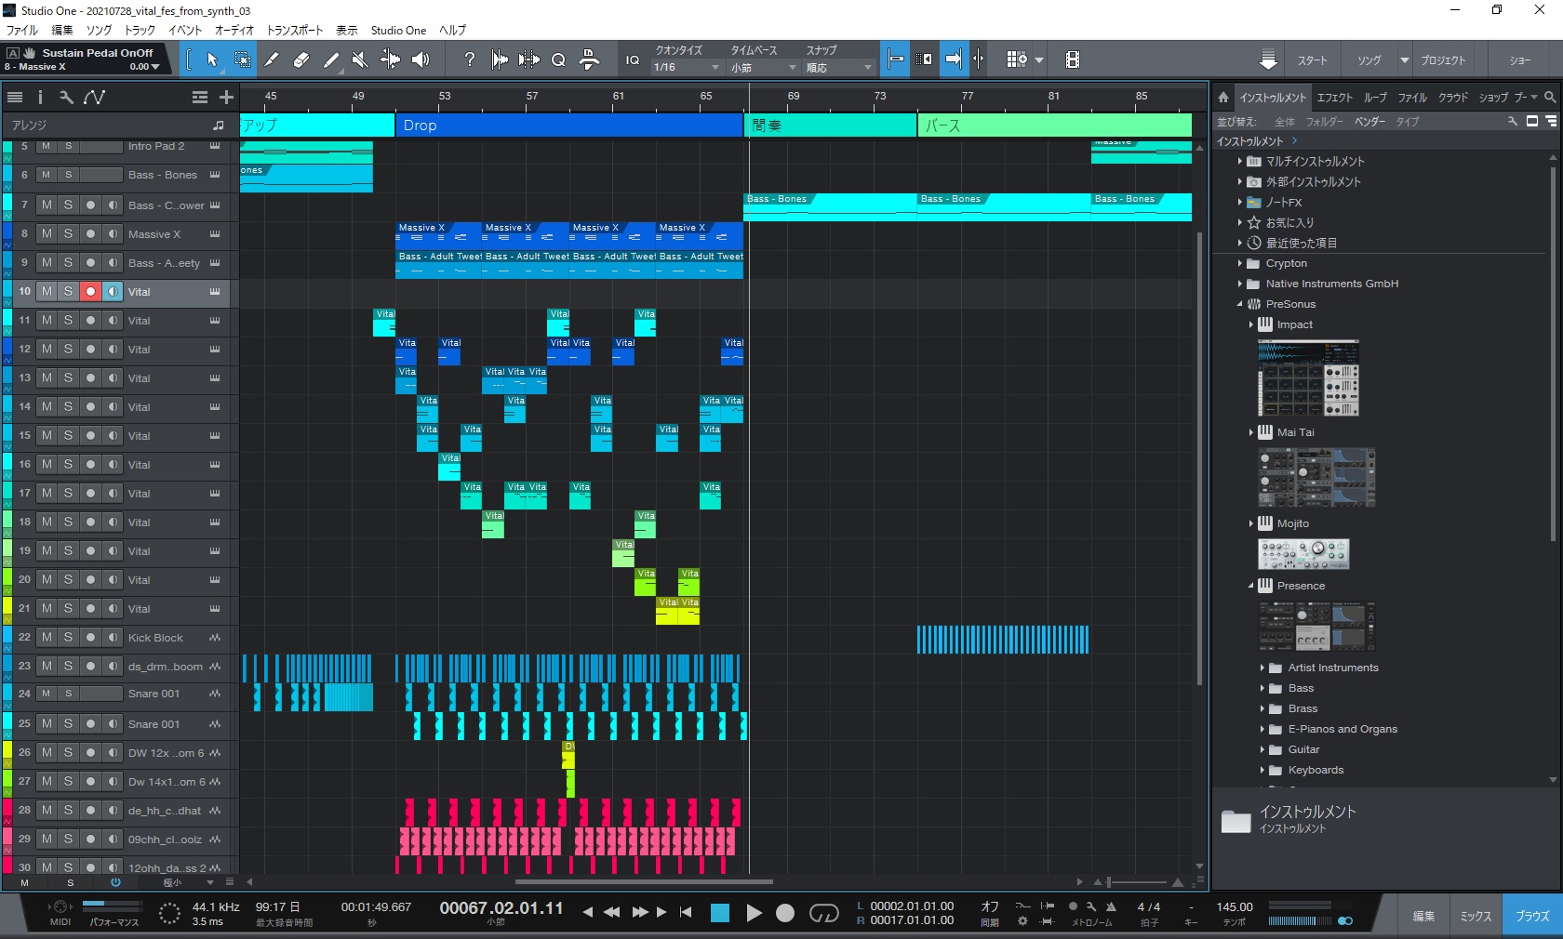
Task: Switch to エフェクト browser tab
Action: (x=1335, y=97)
